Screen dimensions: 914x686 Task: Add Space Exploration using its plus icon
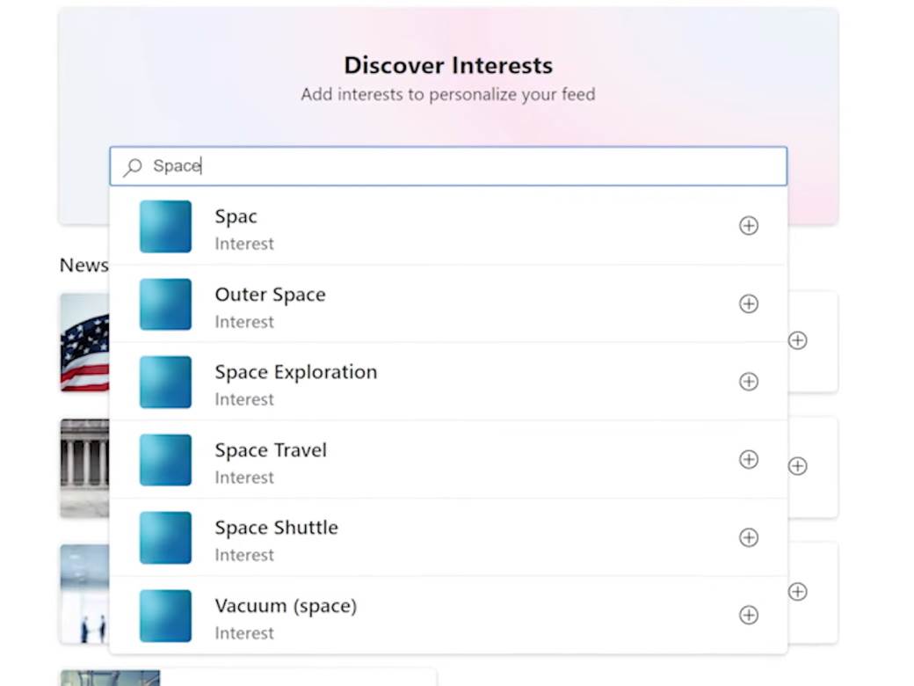pos(748,382)
